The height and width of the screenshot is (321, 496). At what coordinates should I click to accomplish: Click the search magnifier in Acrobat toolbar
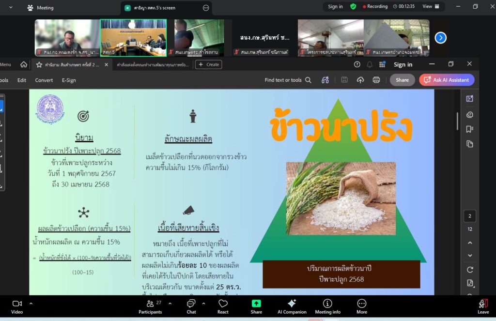point(308,80)
